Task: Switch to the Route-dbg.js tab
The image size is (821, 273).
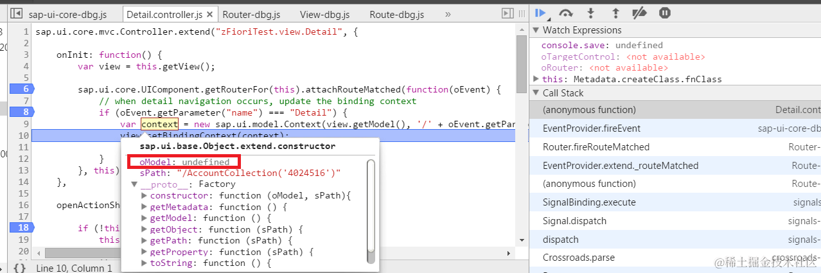Action: click(395, 13)
